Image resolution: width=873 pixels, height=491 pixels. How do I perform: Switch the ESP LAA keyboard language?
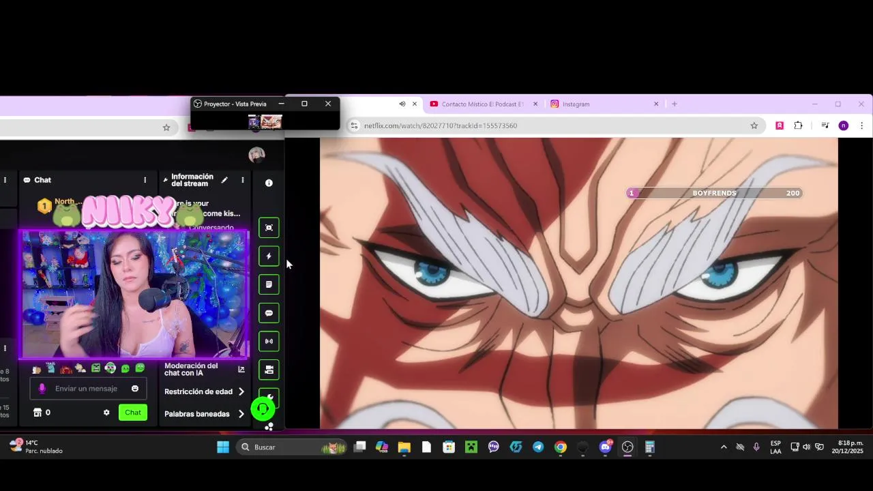pyautogui.click(x=775, y=447)
